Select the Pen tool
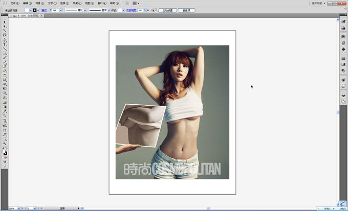Image resolution: width=348 pixels, height=211 pixels. (5, 40)
